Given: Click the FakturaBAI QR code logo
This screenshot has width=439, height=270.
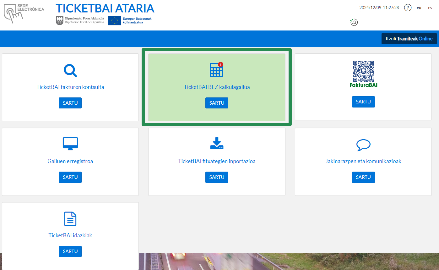Looking at the screenshot, I should tap(363, 74).
